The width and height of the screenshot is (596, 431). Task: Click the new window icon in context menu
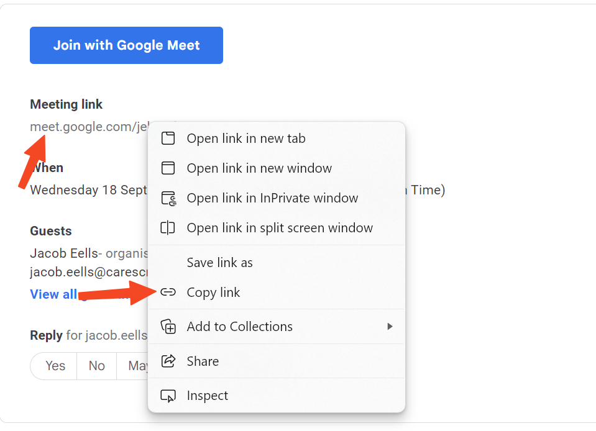(x=168, y=168)
